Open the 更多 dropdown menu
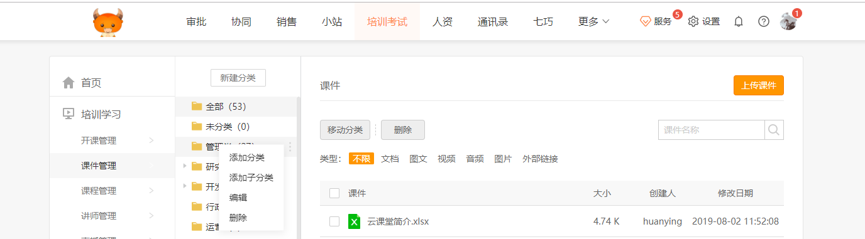Viewport: 865px width, 239px height. click(593, 21)
